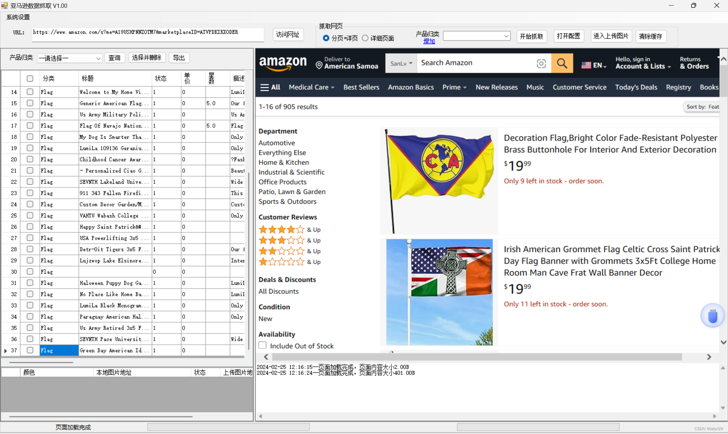Check the Include Out of Stock checkbox
The height and width of the screenshot is (434, 728).
coord(262,345)
